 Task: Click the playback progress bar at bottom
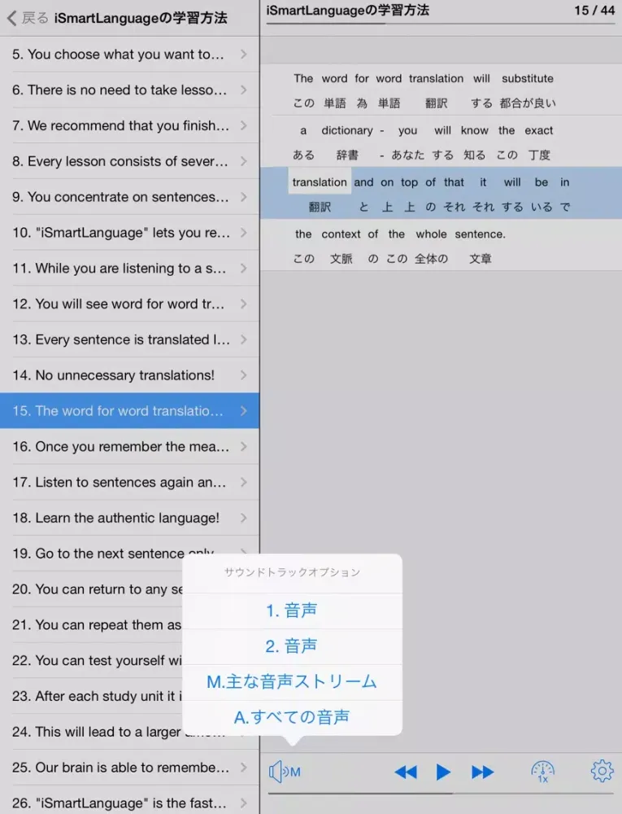[x=441, y=794]
